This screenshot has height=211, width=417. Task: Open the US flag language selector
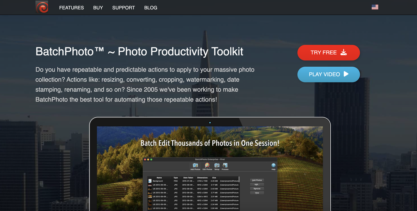click(375, 7)
